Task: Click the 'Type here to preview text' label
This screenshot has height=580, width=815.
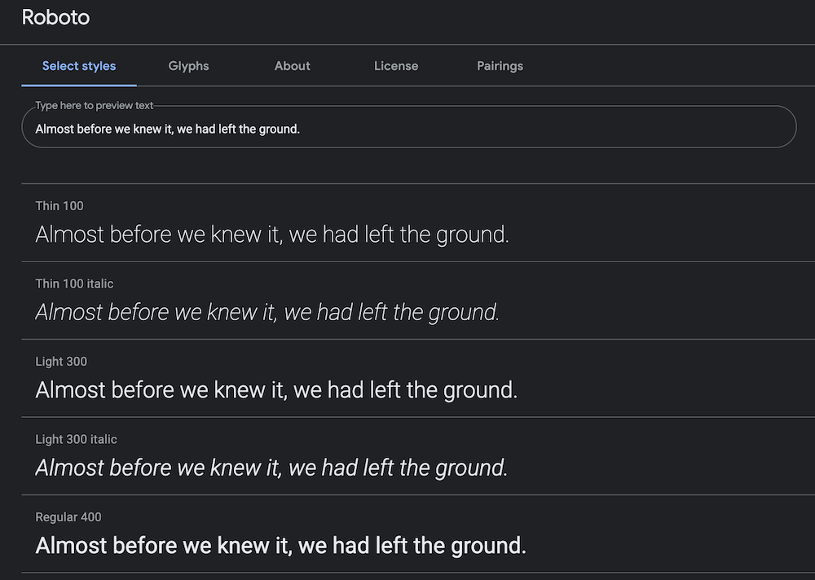Action: (x=94, y=106)
